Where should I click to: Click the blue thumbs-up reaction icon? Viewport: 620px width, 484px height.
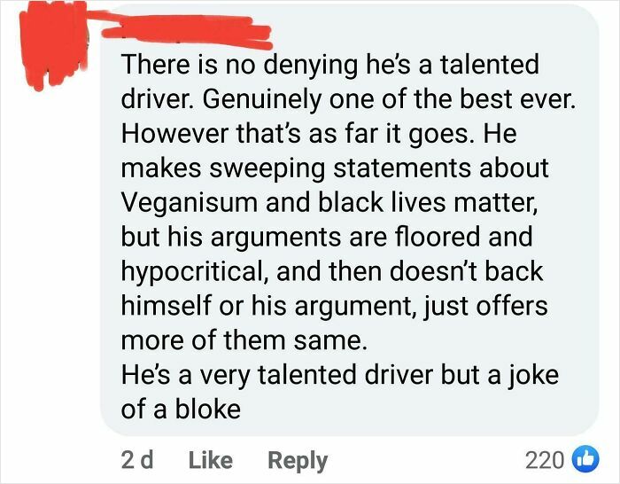[585, 460]
